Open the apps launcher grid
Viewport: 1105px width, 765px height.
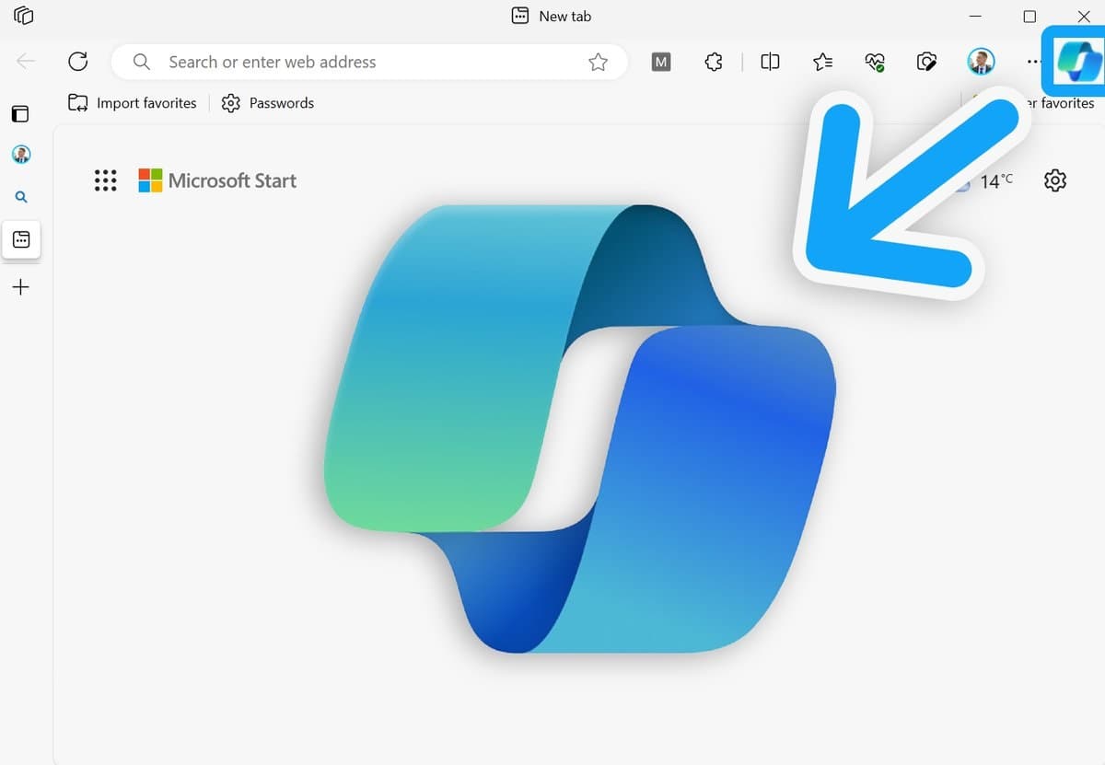point(106,180)
